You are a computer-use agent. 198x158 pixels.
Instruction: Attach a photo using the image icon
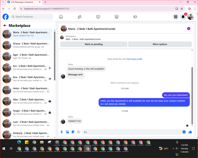[67, 132]
